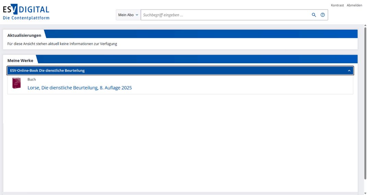Viewport: 367px width, 195px height.
Task: Click the ESV-Online-Book Die dienstliche Beurteilung header
Action: [x=47, y=70]
